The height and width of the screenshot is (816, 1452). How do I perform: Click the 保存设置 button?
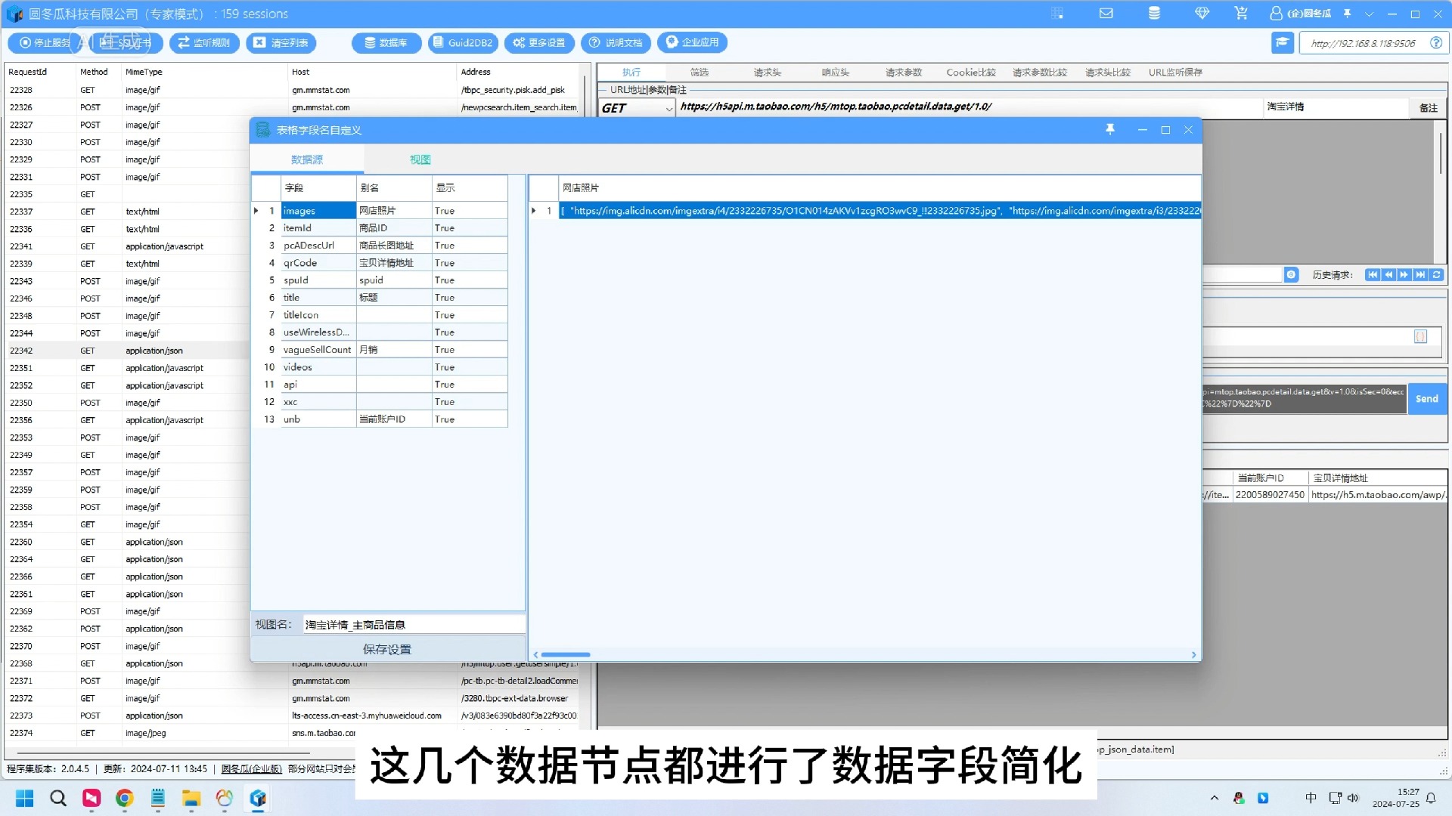tap(387, 649)
